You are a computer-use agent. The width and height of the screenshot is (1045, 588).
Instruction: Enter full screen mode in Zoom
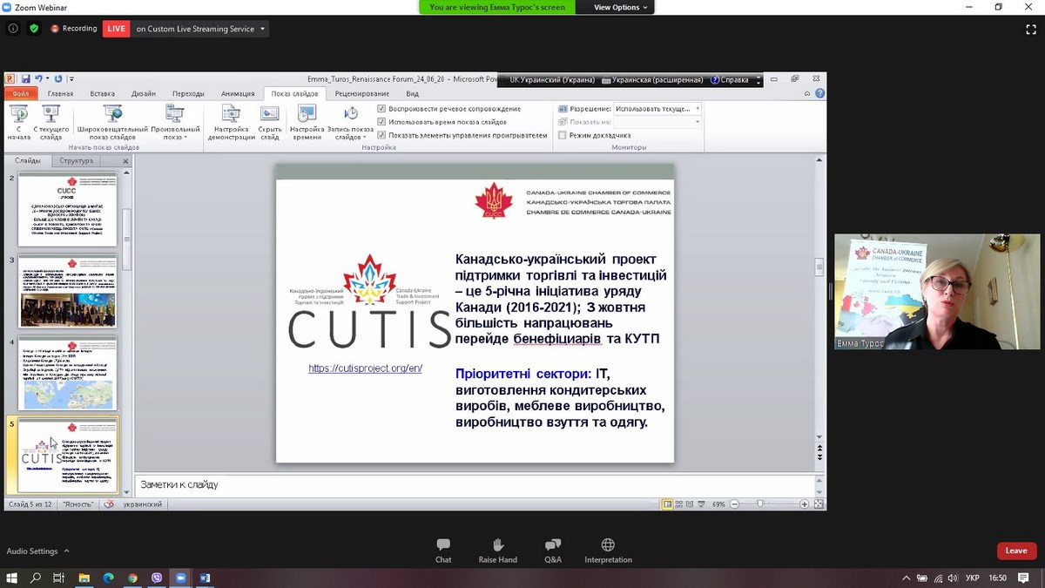coord(1031,29)
